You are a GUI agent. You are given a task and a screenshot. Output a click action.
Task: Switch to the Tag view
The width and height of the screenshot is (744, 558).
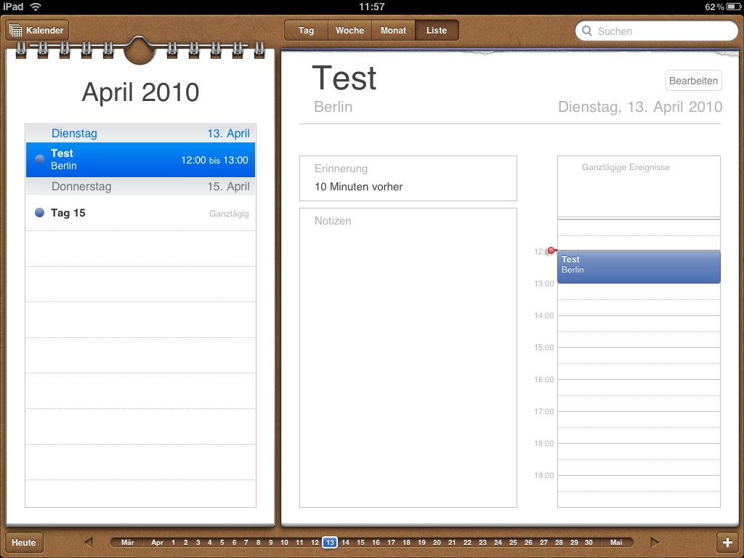(305, 31)
